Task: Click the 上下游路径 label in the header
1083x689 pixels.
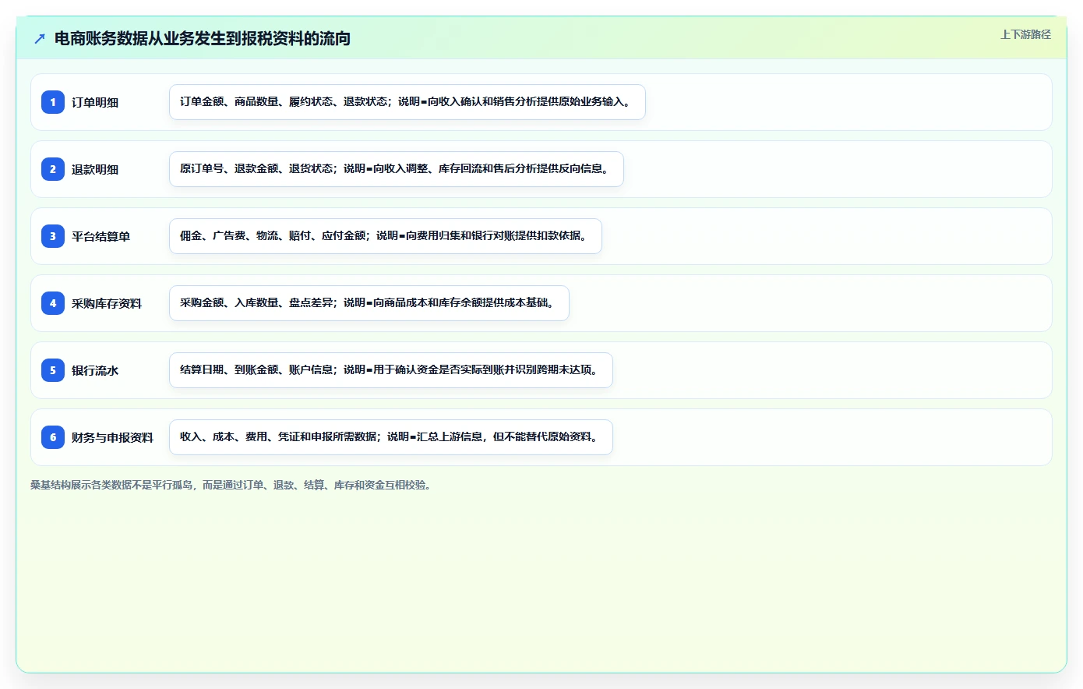Action: (1025, 34)
